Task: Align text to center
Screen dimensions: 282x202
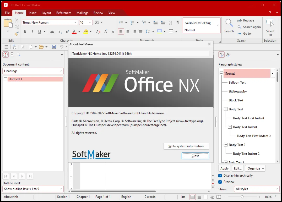Action: pos(128,31)
